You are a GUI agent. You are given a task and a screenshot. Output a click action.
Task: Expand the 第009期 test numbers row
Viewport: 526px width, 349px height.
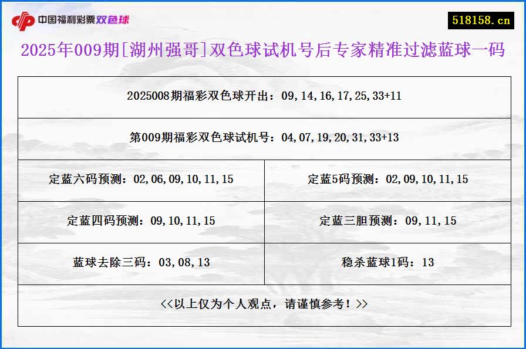click(x=263, y=138)
